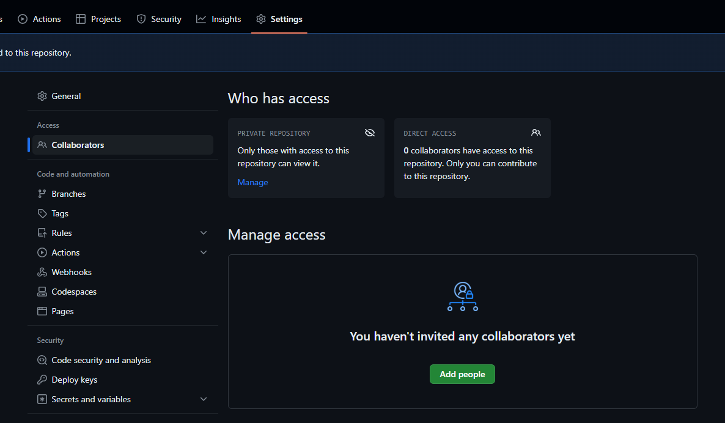The height and width of the screenshot is (423, 725).
Task: Open the Projects tab
Action: pyautogui.click(x=98, y=19)
